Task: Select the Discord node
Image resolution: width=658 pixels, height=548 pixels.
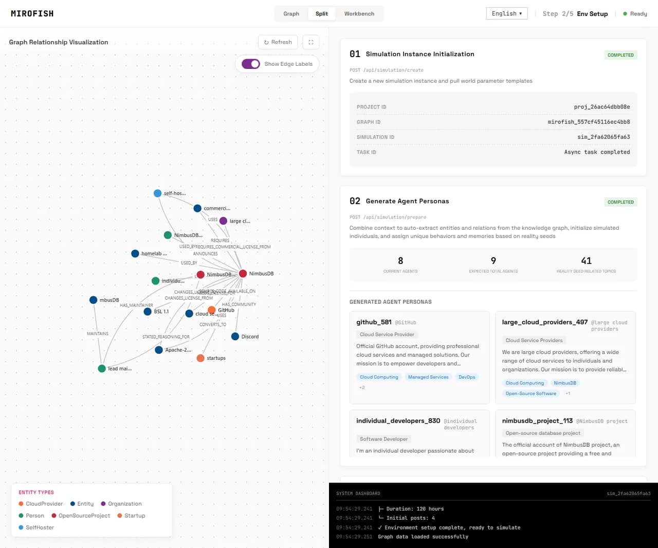Action: [235, 337]
